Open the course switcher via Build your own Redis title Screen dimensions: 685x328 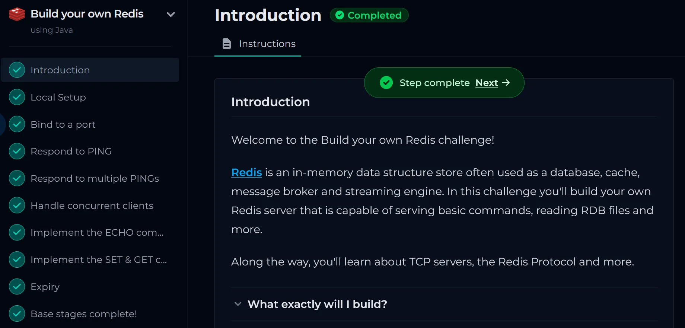pos(87,14)
